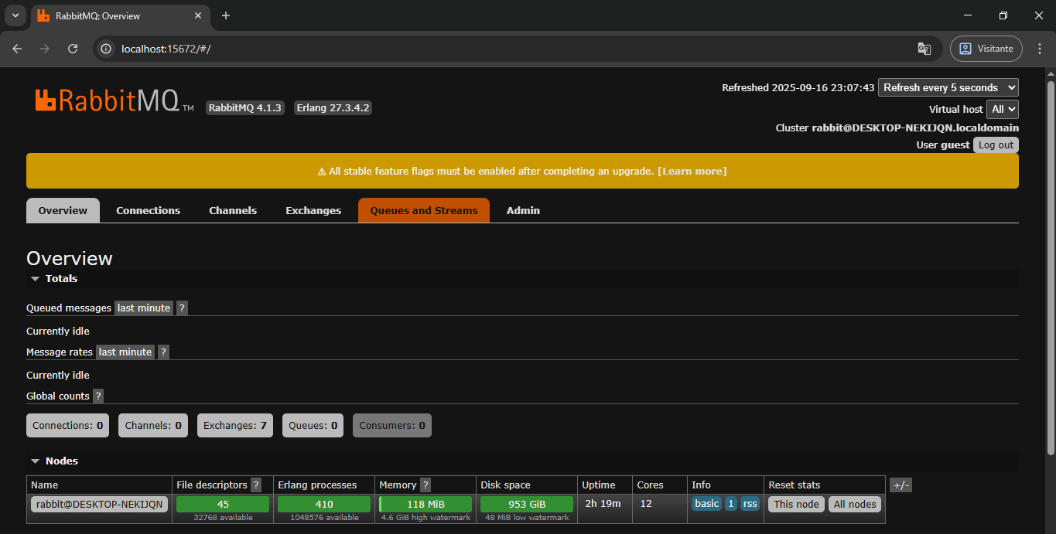Log out of the guest user

[x=996, y=145]
